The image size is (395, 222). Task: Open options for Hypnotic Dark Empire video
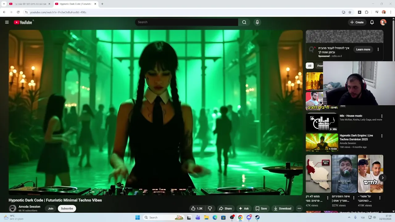coord(382,136)
